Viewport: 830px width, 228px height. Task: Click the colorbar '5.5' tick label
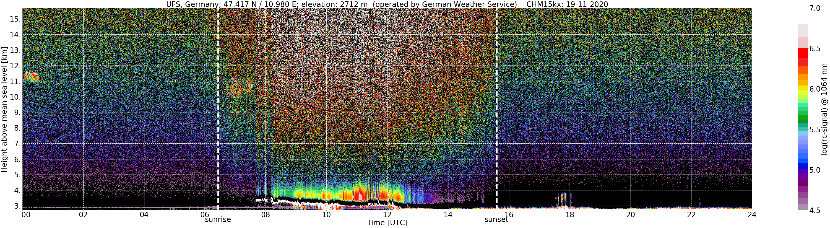click(x=815, y=129)
